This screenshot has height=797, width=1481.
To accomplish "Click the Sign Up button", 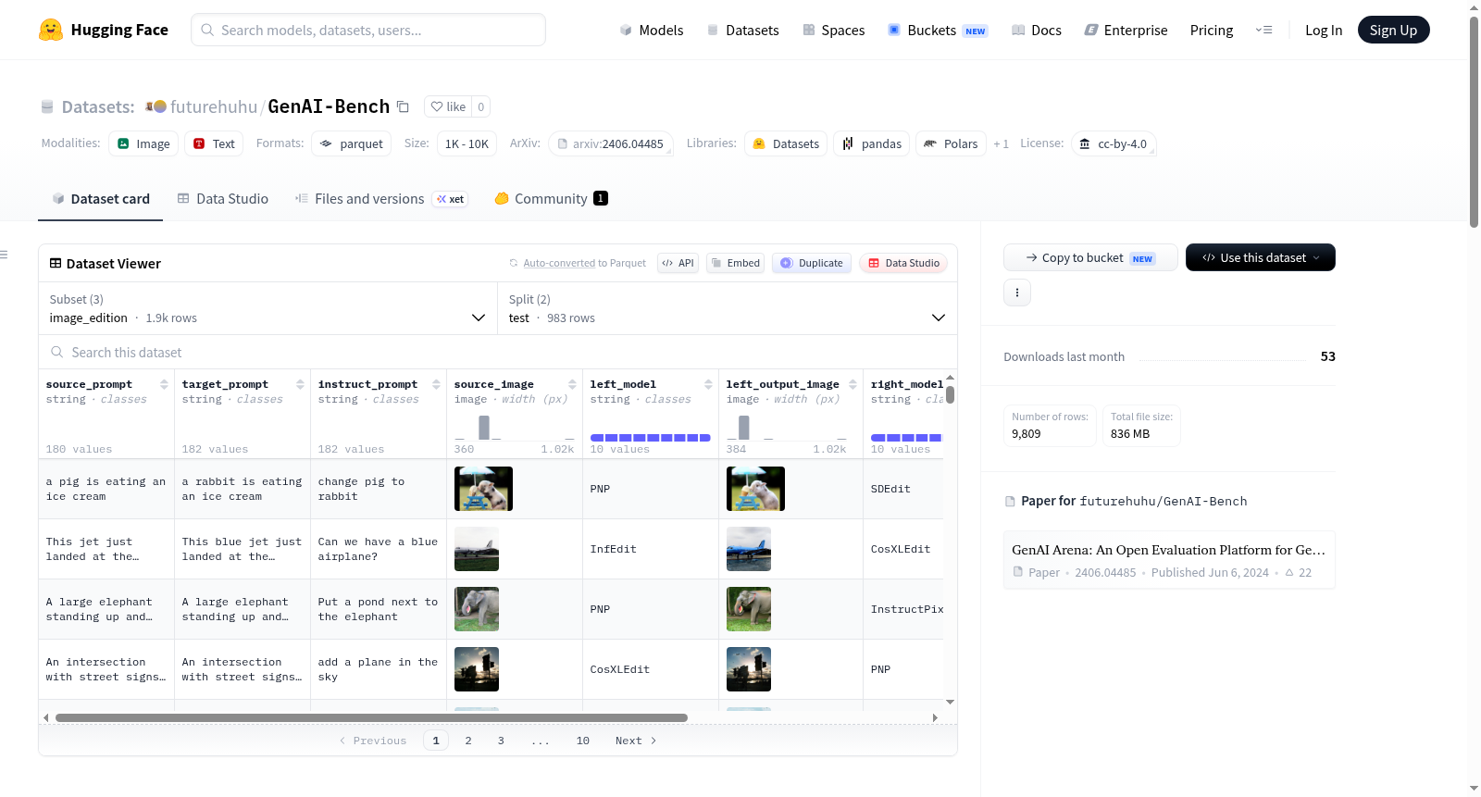I will 1393,30.
